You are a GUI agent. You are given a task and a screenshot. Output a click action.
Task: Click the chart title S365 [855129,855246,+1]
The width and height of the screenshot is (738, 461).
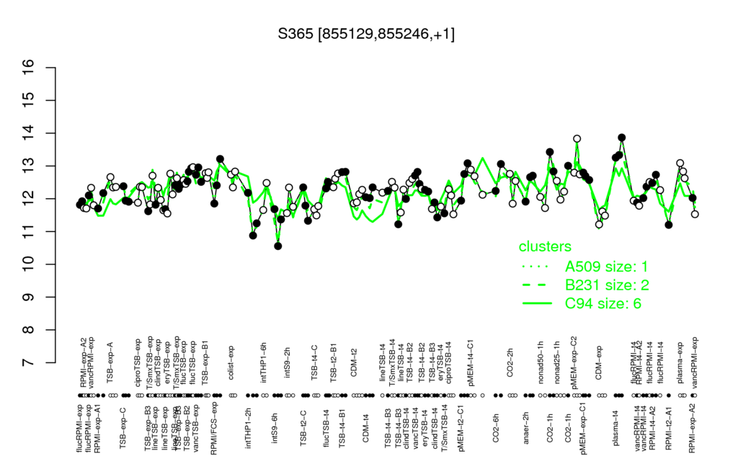(366, 34)
